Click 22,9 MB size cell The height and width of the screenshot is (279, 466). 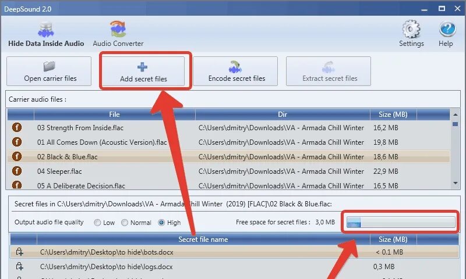tap(386, 171)
